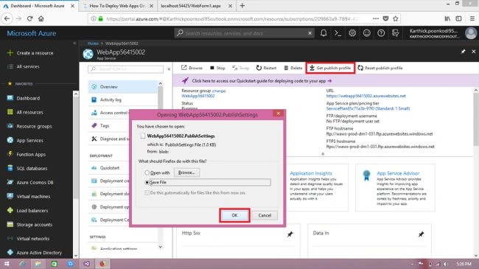Select the Open with radio button

pos(147,172)
